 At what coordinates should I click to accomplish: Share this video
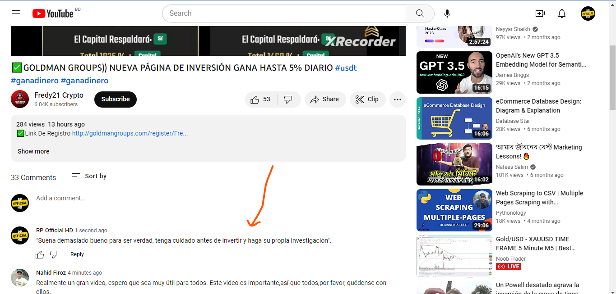point(325,100)
